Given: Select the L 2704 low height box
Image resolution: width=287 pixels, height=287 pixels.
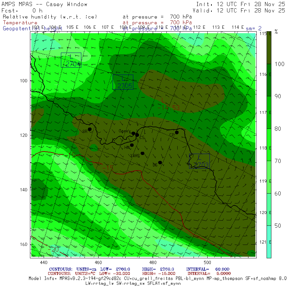Looking at the screenshot, I should point(71,60).
